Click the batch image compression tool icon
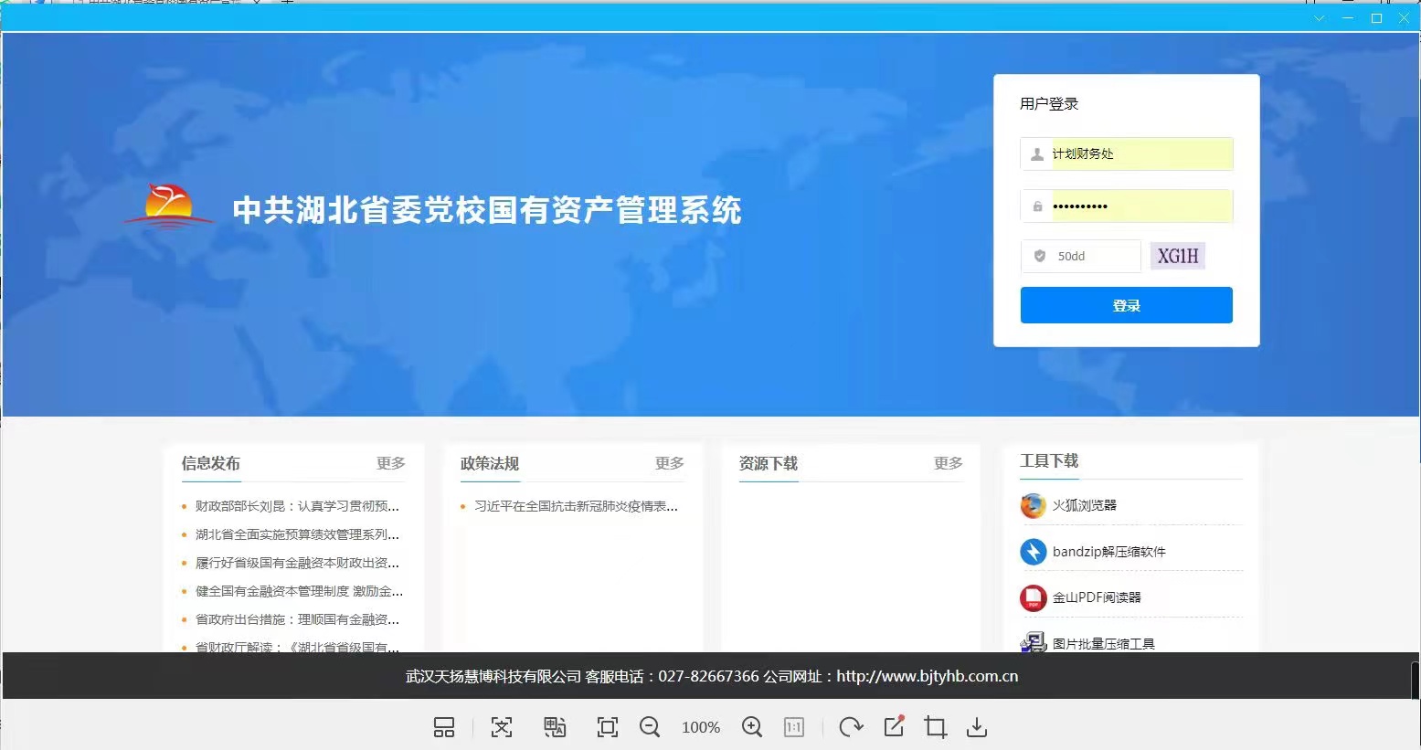The image size is (1421, 750). tap(1033, 642)
